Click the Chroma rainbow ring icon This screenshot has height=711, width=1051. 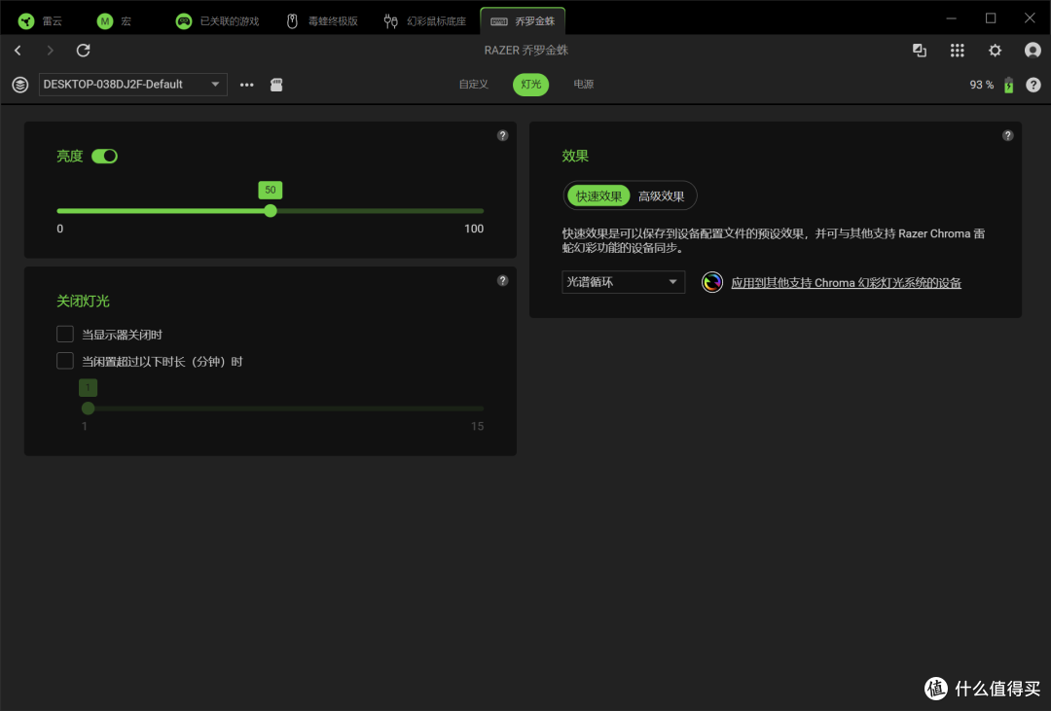point(711,282)
